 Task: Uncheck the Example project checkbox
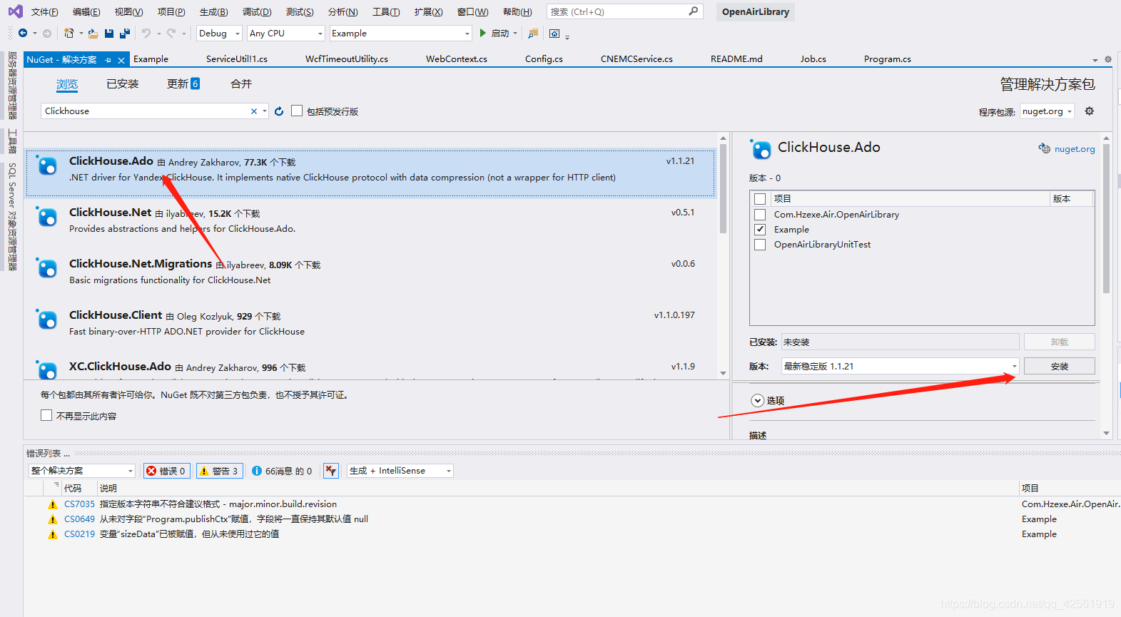tap(760, 230)
